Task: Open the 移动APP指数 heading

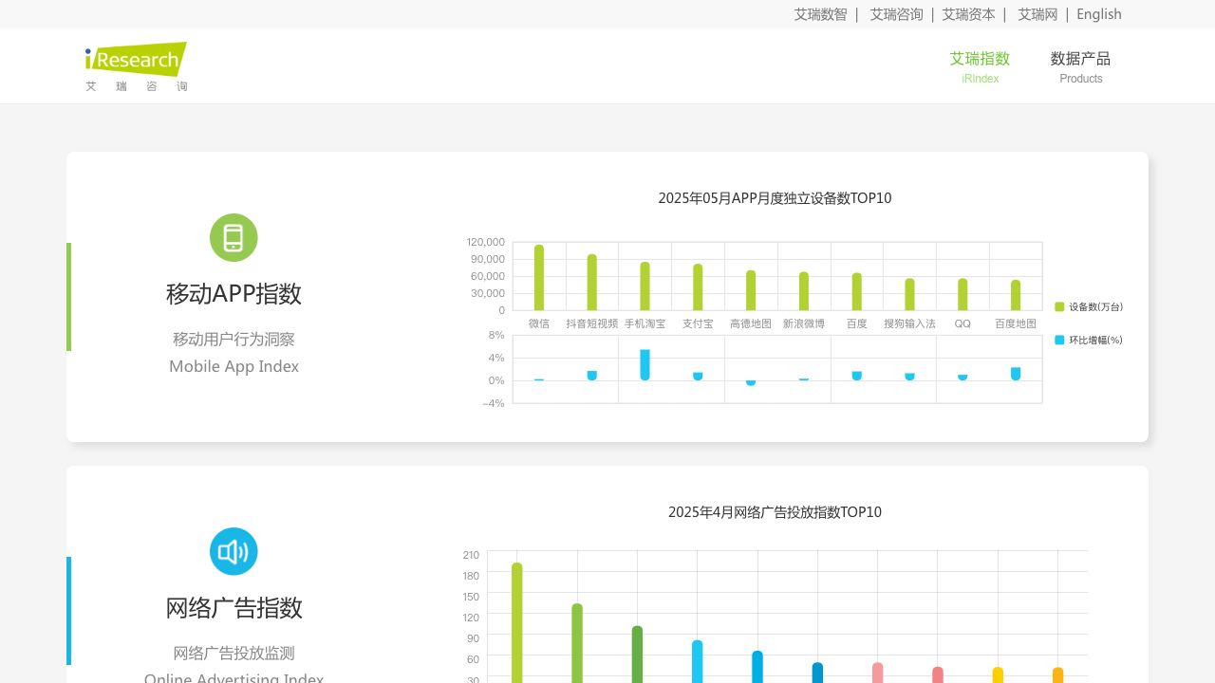Action: click(234, 294)
